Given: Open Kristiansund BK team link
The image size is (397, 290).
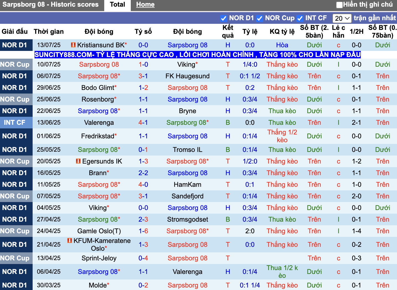Looking at the screenshot, I should (101, 45).
